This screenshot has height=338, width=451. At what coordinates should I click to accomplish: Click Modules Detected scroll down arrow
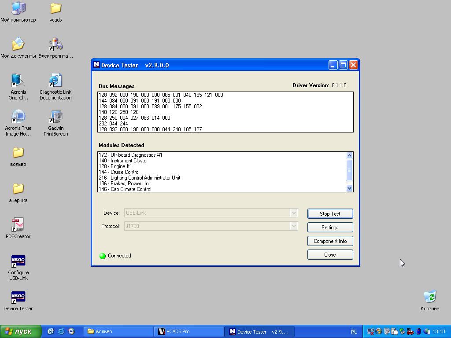click(349, 188)
